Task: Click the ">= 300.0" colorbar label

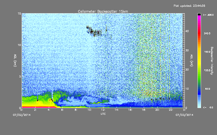Action: (x=208, y=15)
